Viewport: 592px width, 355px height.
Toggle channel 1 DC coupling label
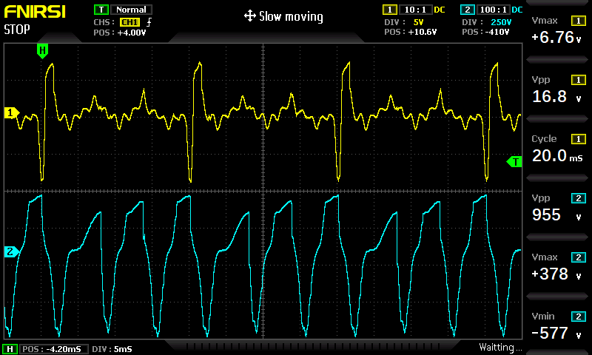tap(439, 10)
